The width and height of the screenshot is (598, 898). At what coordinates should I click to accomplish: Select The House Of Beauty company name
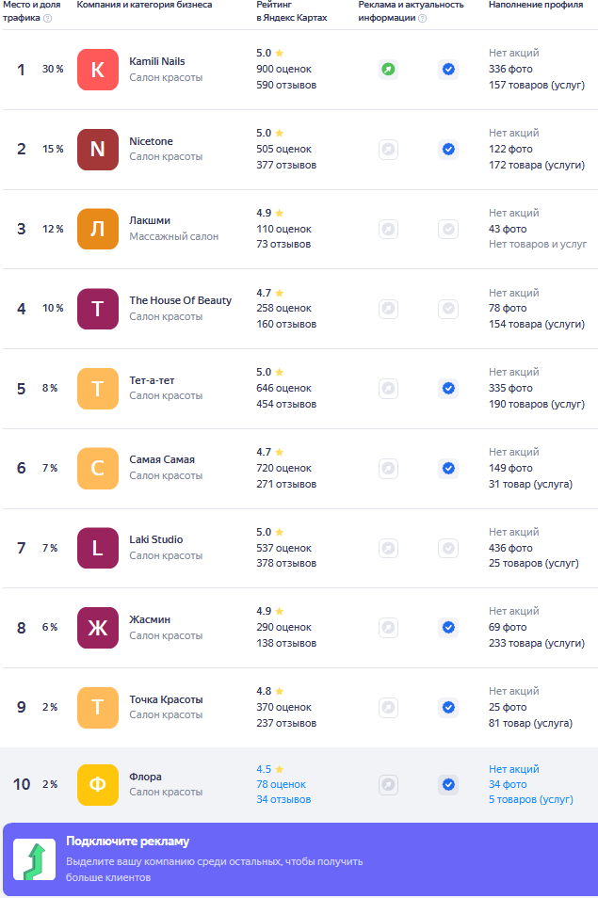[180, 300]
